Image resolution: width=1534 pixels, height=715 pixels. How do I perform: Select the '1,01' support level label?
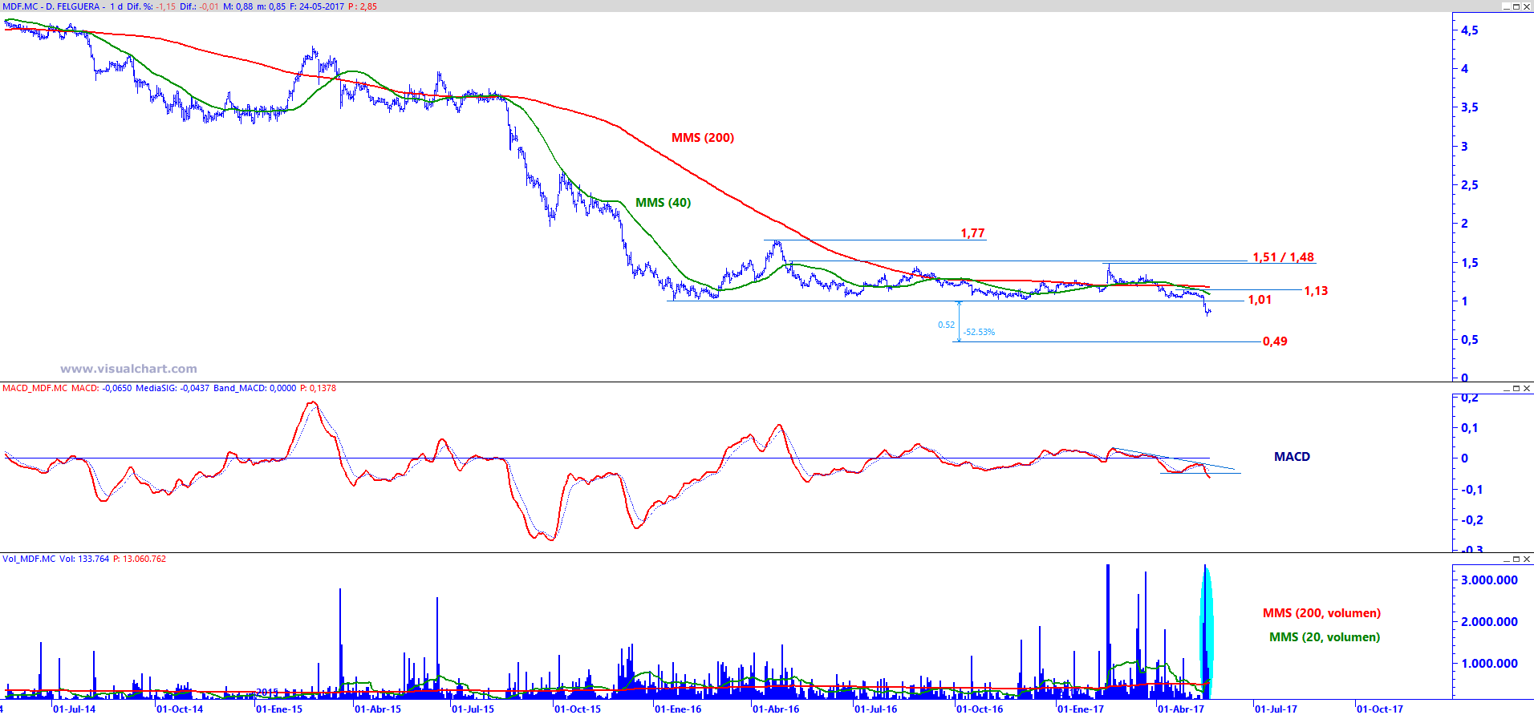(1260, 300)
